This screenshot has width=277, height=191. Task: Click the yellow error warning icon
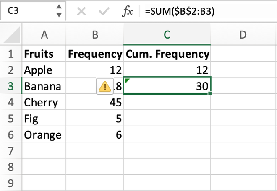104,86
